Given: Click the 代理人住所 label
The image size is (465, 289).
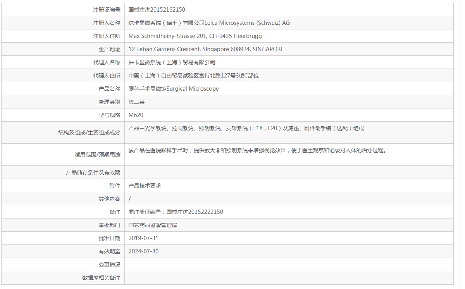Looking at the screenshot, I should tap(107, 76).
